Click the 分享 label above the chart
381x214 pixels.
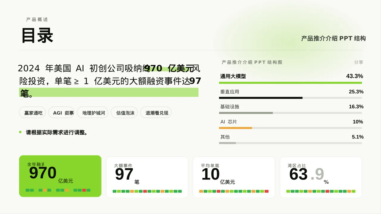[359, 62]
